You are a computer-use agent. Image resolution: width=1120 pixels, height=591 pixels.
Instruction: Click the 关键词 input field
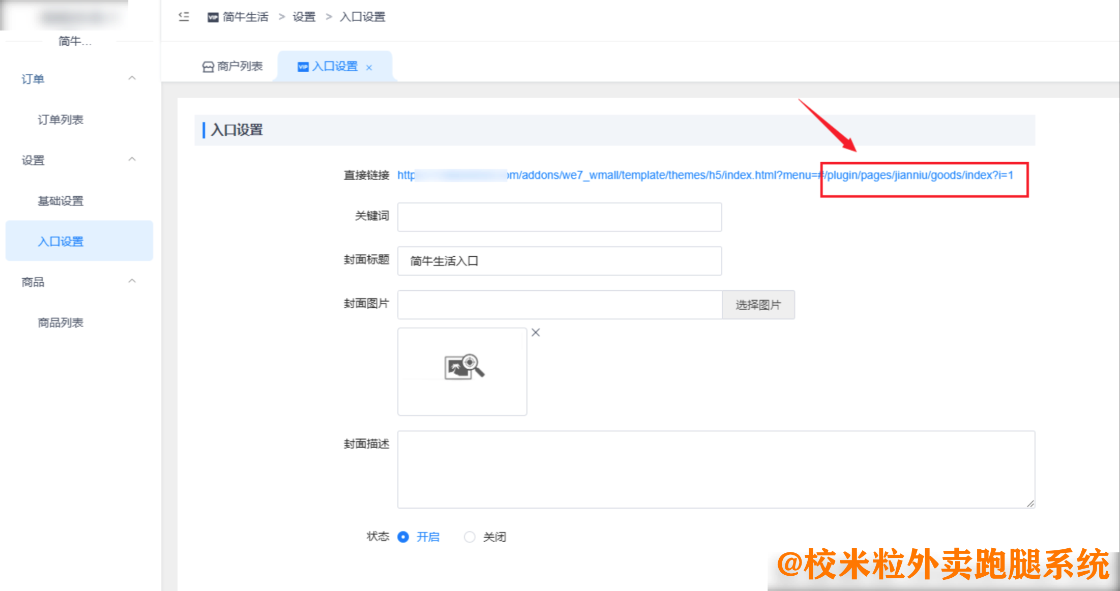[x=559, y=217]
